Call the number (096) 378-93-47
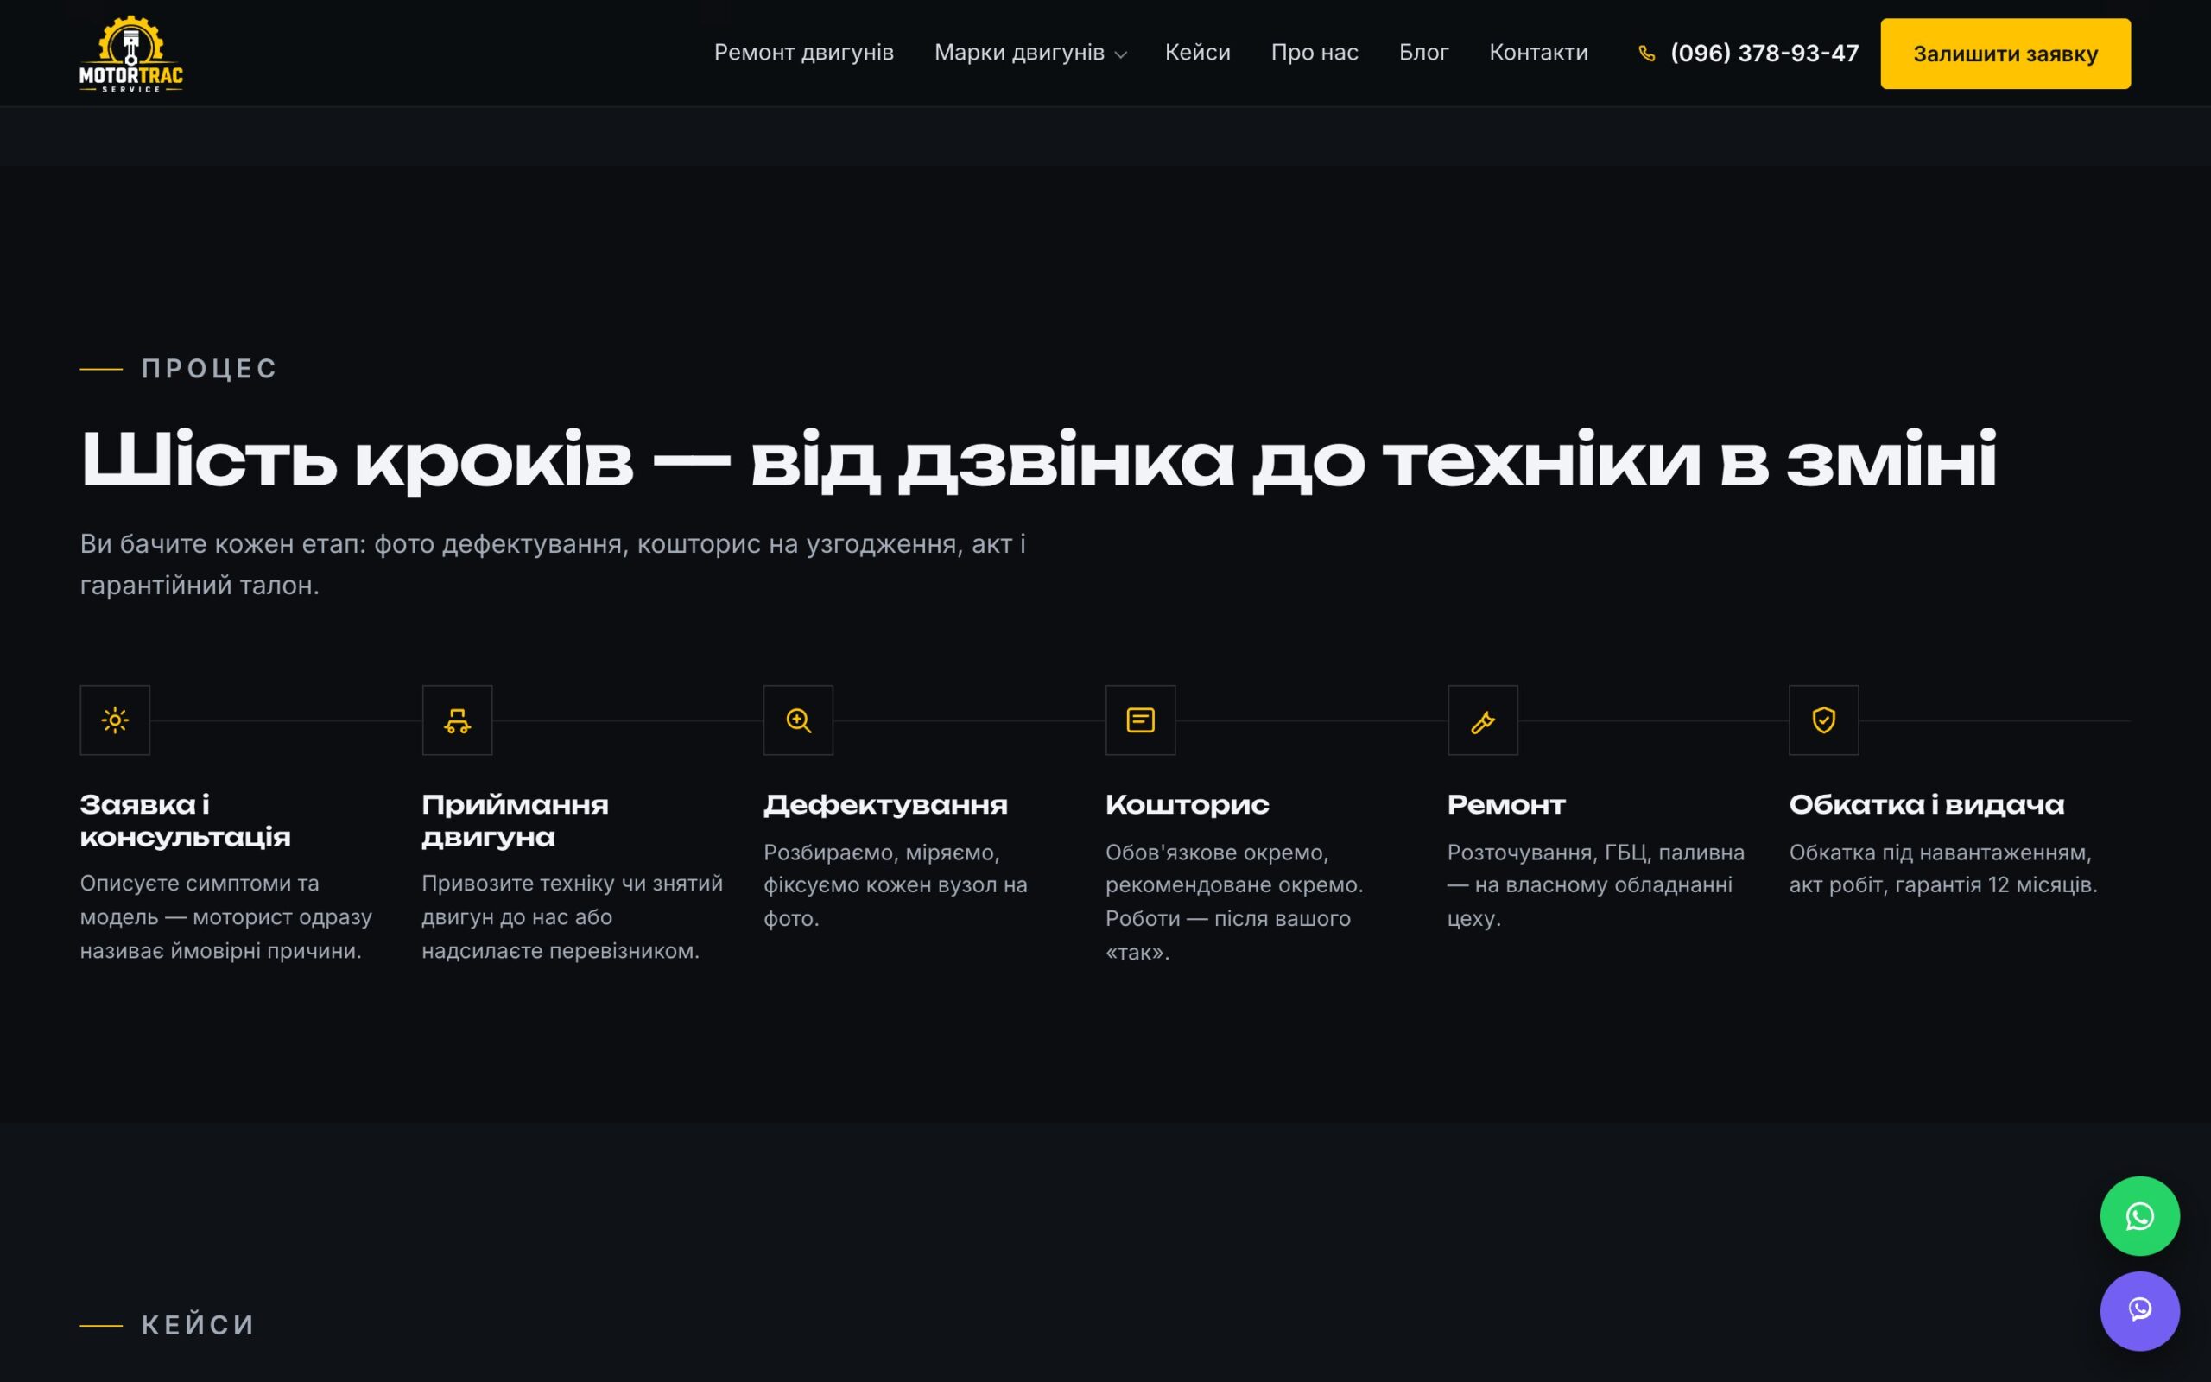The height and width of the screenshot is (1382, 2211). coord(1764,53)
